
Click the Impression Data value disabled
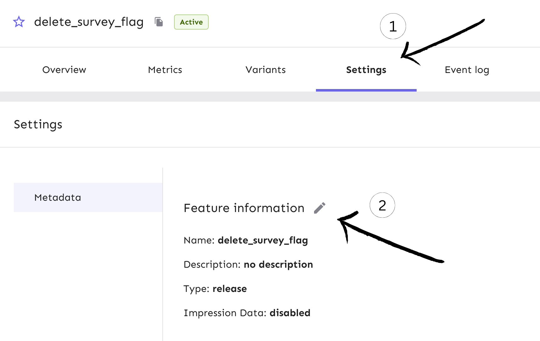click(x=290, y=313)
